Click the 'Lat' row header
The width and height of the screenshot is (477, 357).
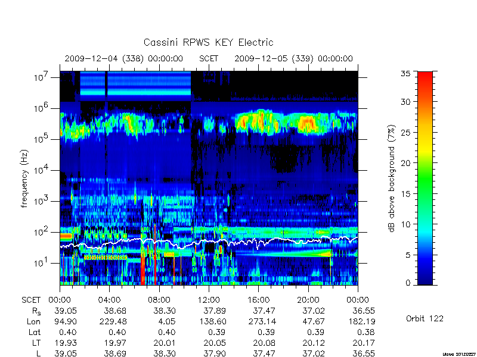35,333
